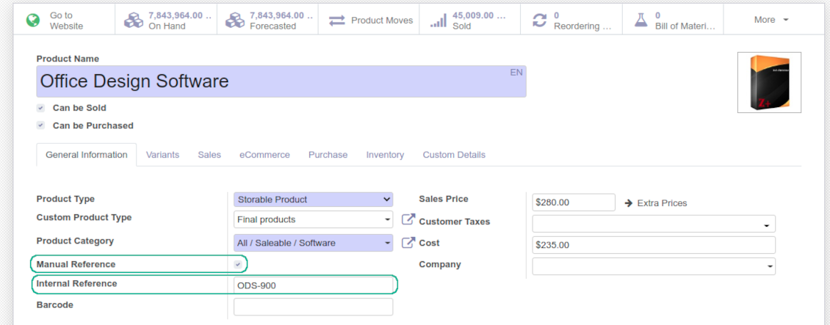The image size is (830, 325).
Task: Open Forecasted quantity cubes icon
Action: [235, 21]
